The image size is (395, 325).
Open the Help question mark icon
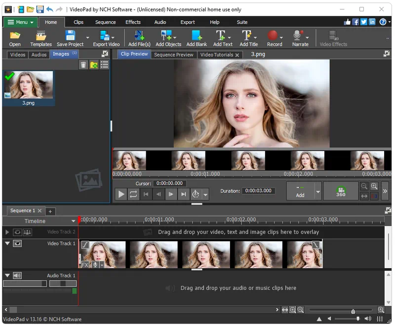point(383,22)
